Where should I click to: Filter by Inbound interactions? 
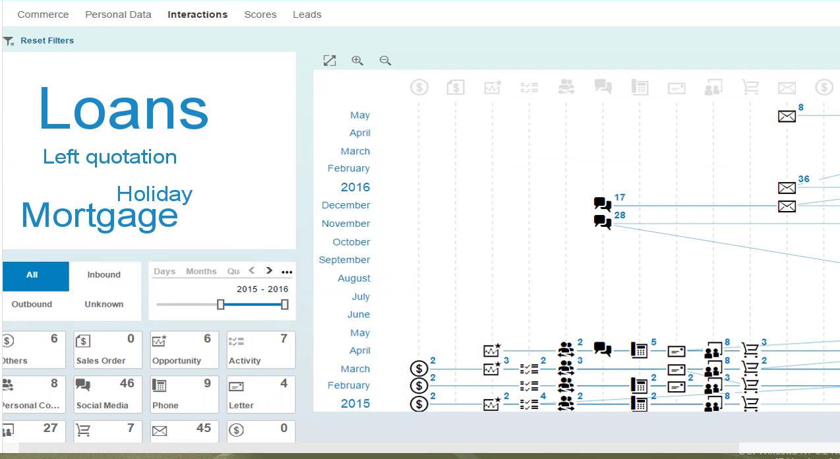click(104, 275)
